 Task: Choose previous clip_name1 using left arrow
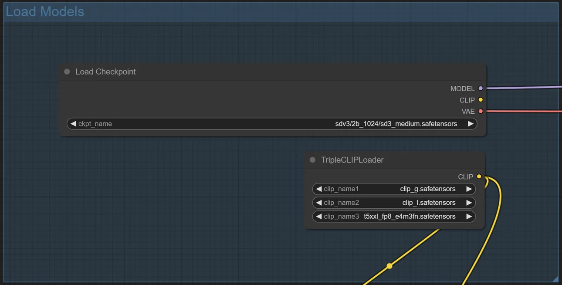(x=319, y=189)
